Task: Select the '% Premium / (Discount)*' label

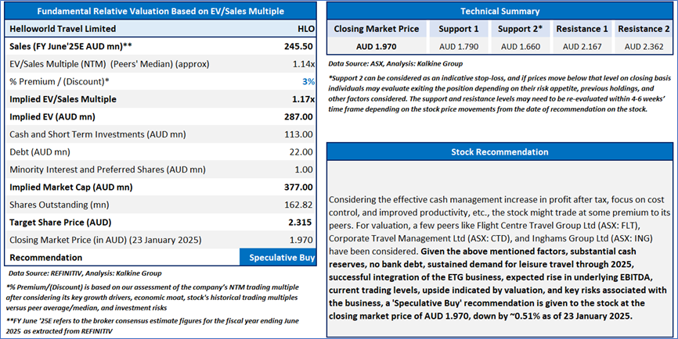Action: pos(60,81)
